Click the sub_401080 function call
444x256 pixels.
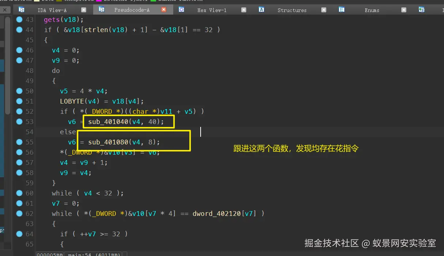[x=108, y=142]
